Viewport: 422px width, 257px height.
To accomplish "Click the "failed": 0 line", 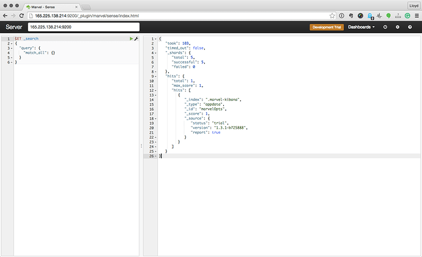I will 183,67.
